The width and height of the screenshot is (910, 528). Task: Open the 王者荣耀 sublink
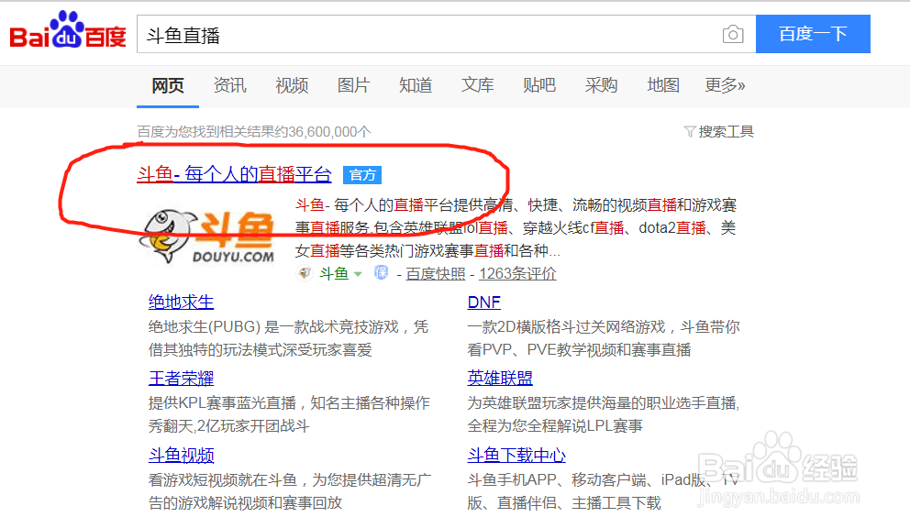pos(181,379)
